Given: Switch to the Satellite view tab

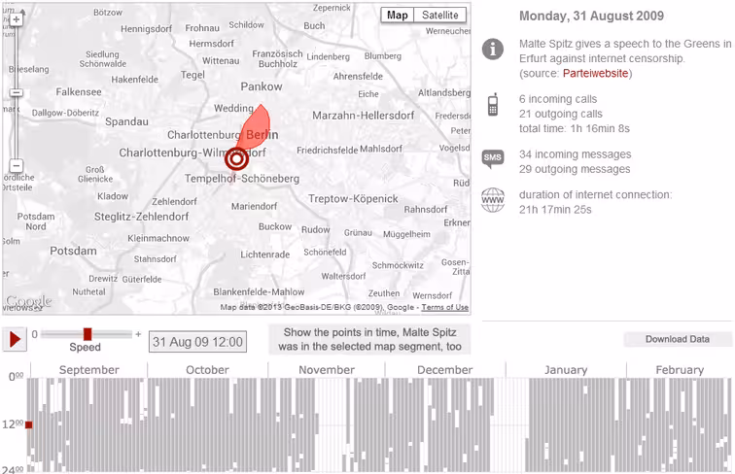Looking at the screenshot, I should click(440, 15).
